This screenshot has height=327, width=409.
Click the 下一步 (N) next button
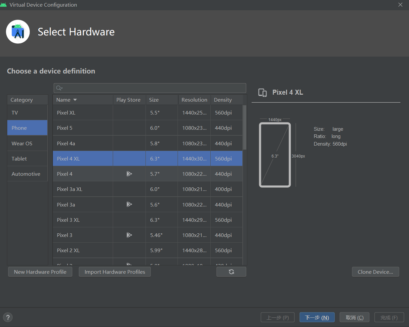coord(317,317)
